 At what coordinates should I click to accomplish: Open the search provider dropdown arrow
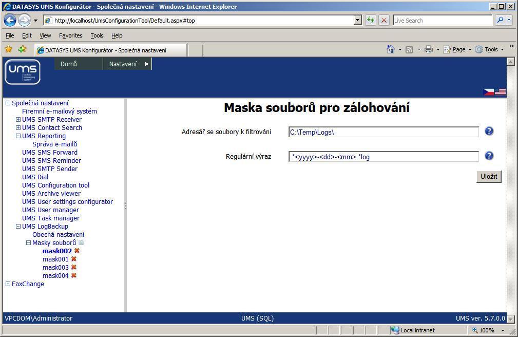(509, 20)
